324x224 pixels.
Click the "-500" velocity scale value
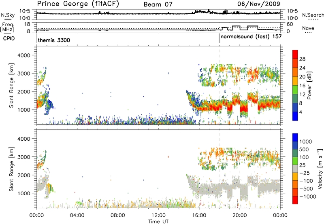pos(306,188)
